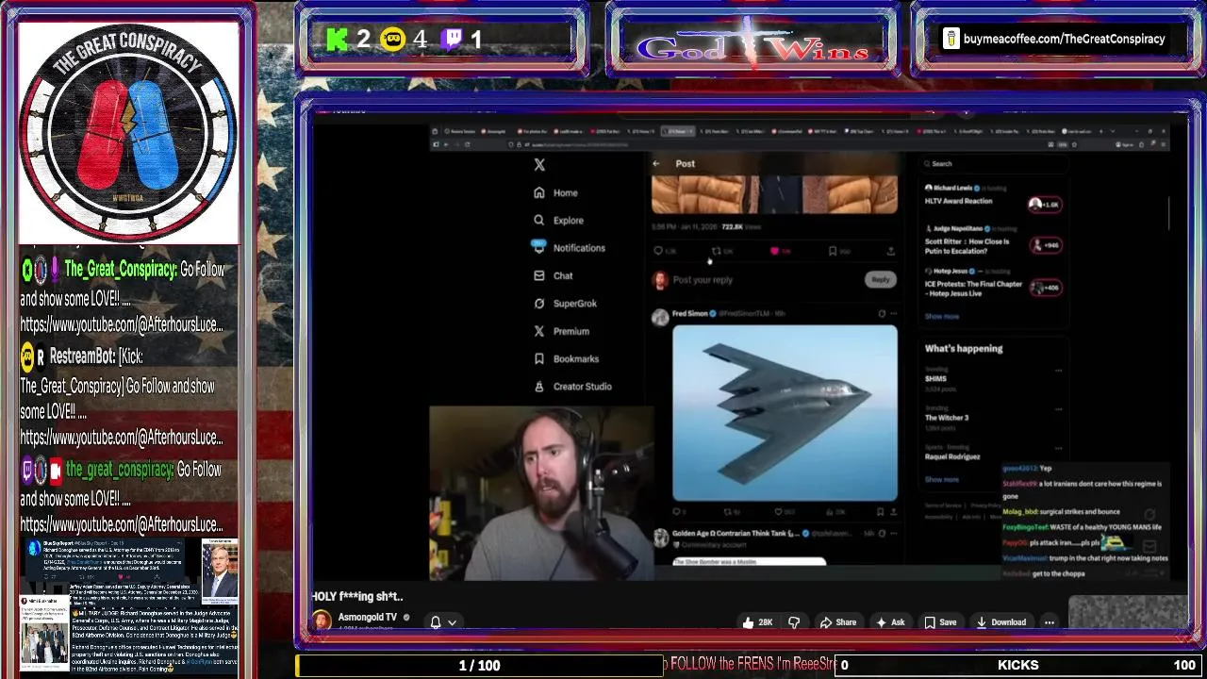The width and height of the screenshot is (1207, 679).
Task: Save the video with Save button
Action: pyautogui.click(x=940, y=622)
